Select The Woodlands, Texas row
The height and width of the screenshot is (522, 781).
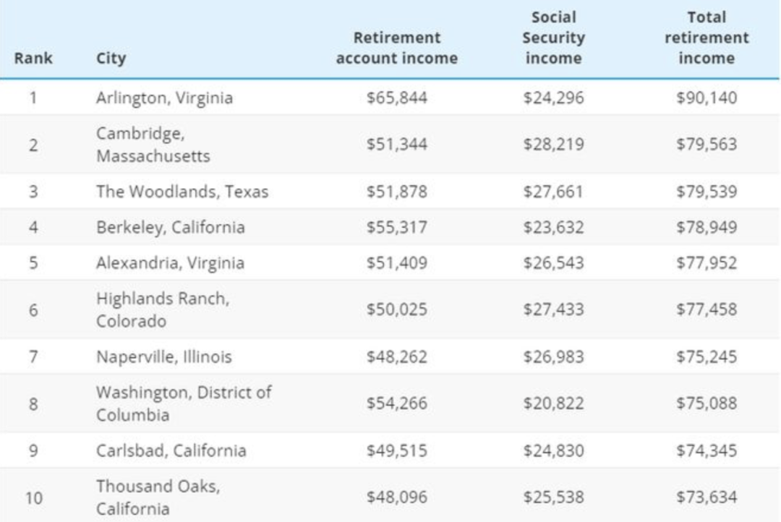point(390,192)
